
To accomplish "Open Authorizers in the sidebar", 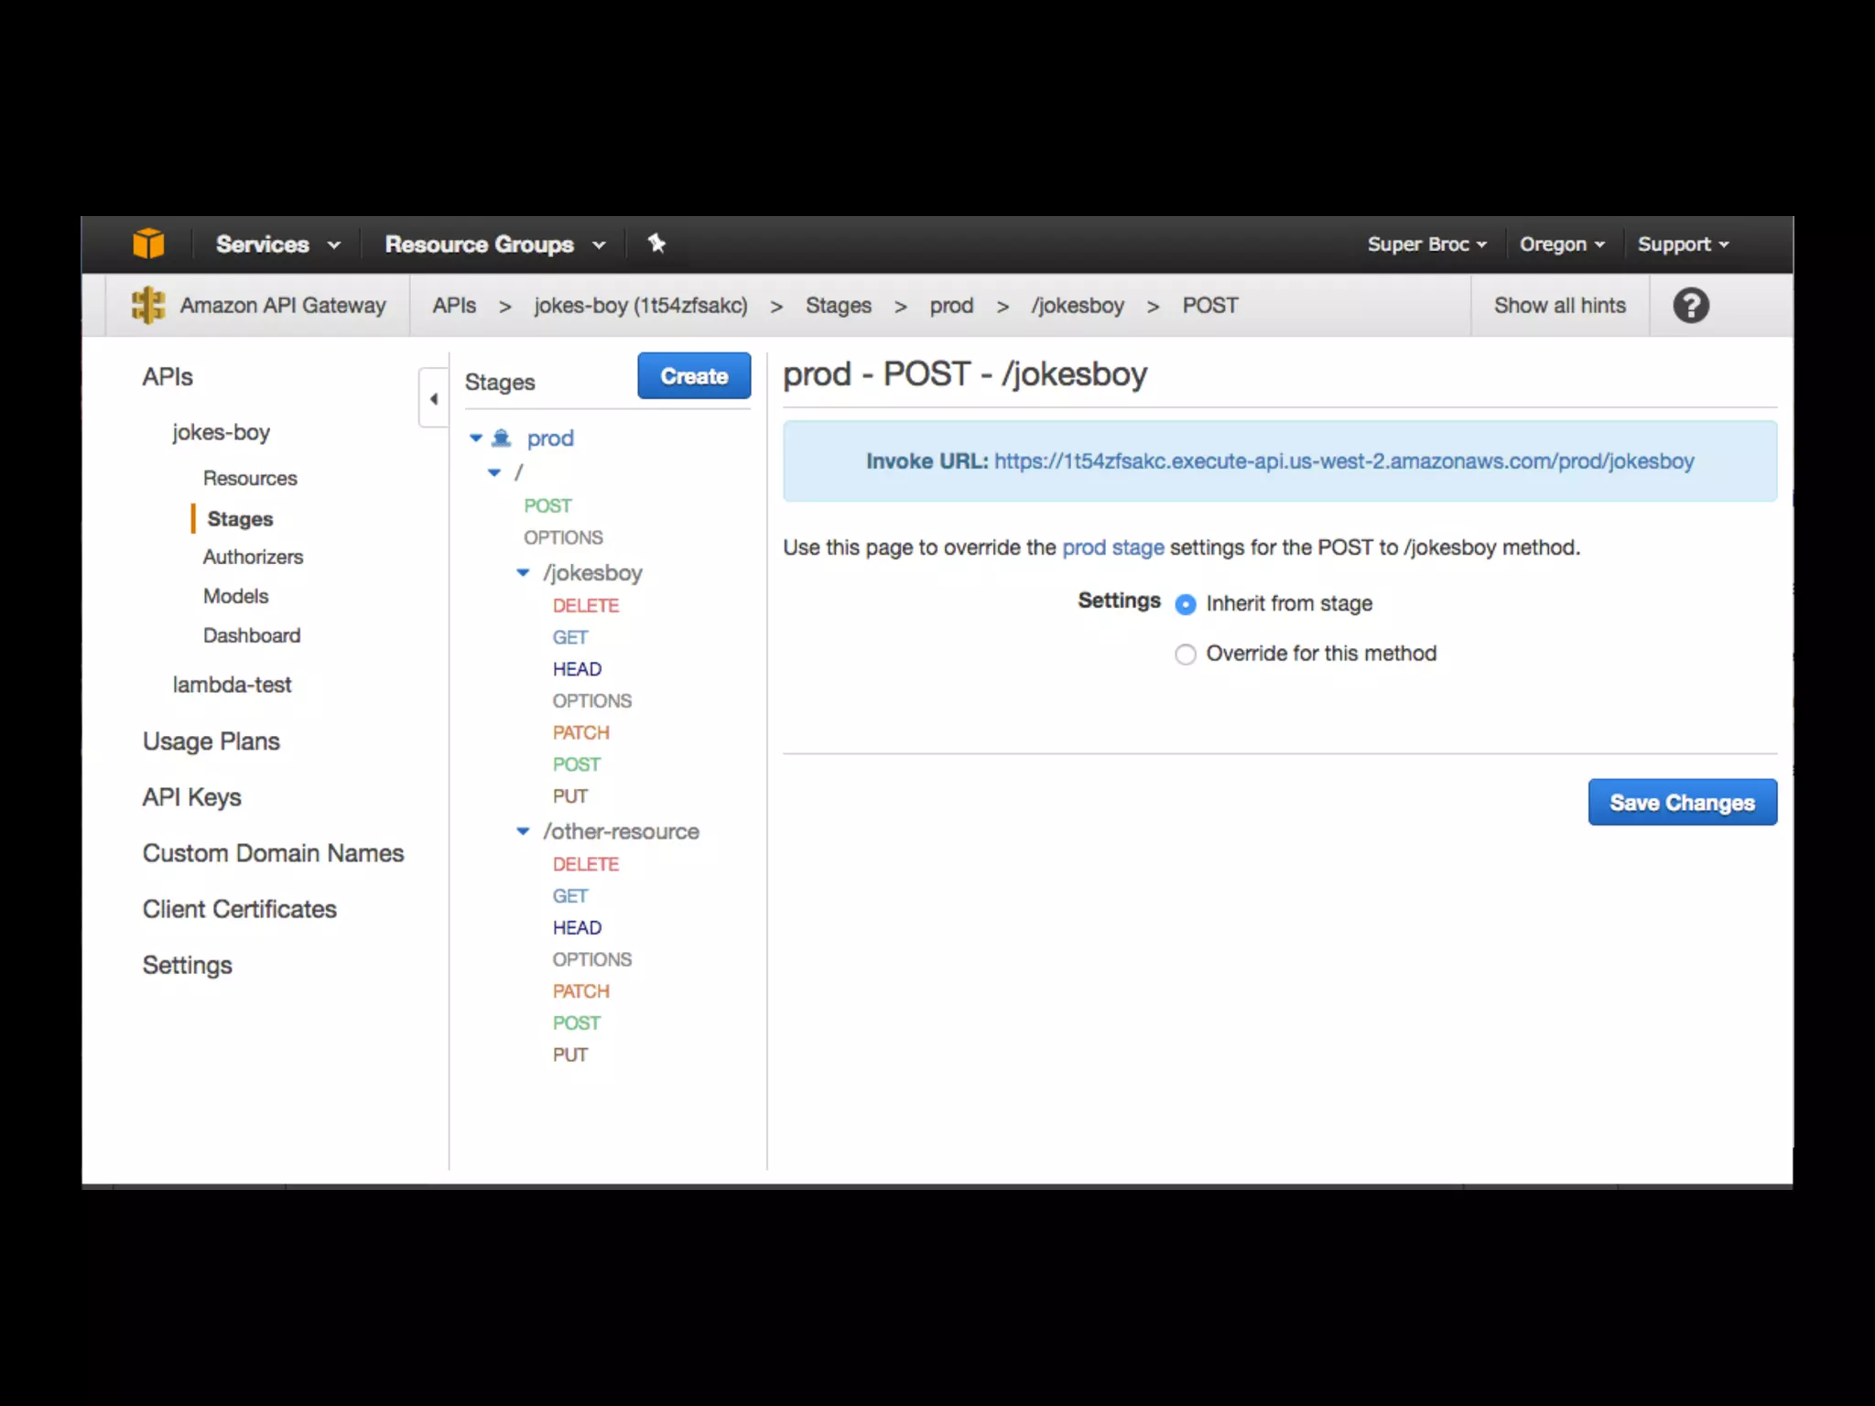I will click(x=253, y=557).
